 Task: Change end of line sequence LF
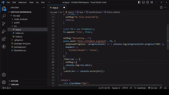point(131,88)
